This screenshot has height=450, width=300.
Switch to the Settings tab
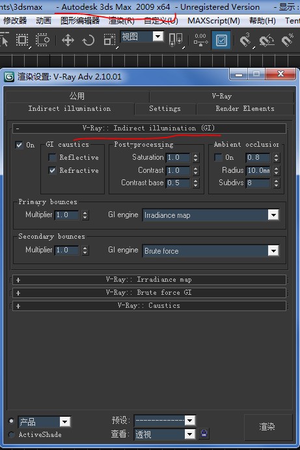[165, 108]
